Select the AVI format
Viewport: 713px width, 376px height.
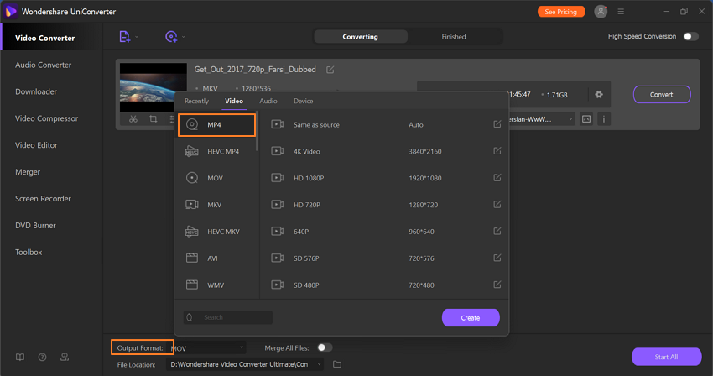point(216,258)
